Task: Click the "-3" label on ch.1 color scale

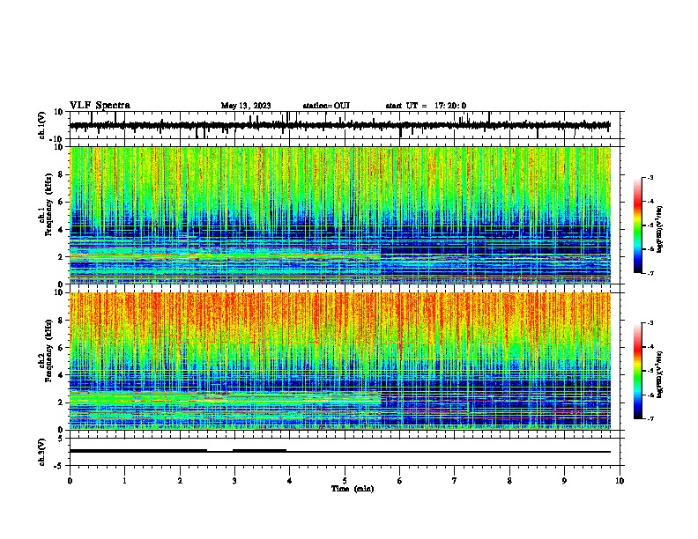Action: (x=650, y=178)
